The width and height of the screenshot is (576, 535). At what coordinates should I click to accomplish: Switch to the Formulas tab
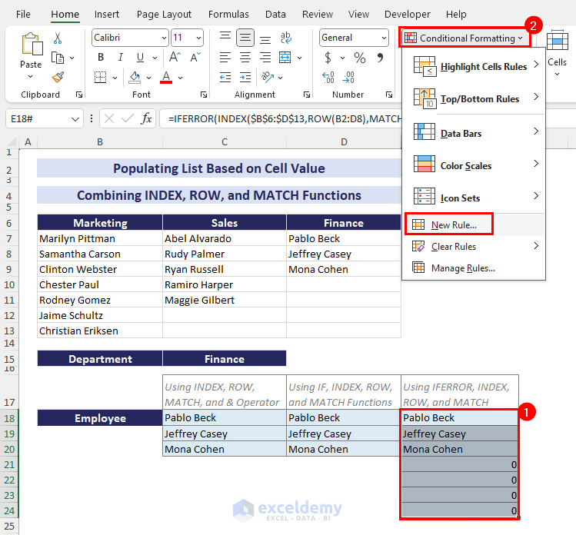point(228,15)
